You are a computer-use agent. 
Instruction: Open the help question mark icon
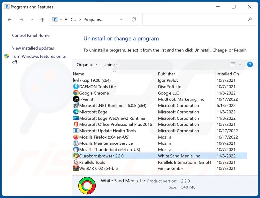point(250,64)
